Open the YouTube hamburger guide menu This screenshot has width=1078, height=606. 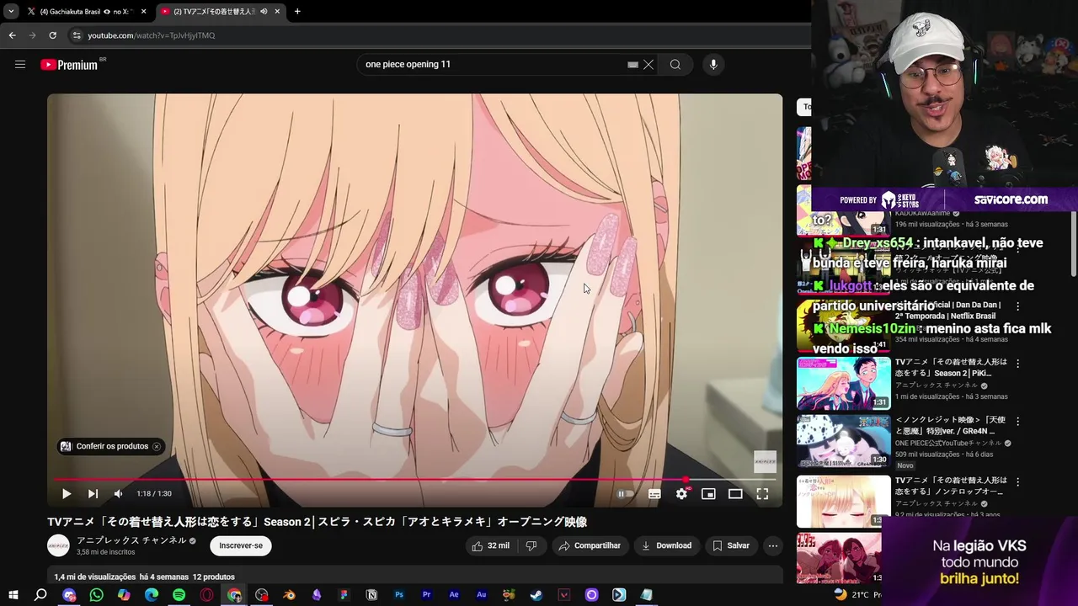click(x=20, y=65)
